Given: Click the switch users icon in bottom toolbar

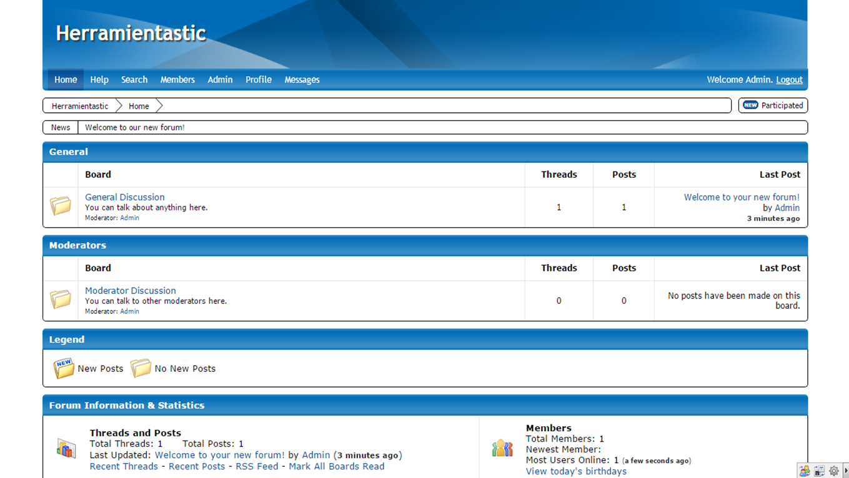Looking at the screenshot, I should point(805,471).
